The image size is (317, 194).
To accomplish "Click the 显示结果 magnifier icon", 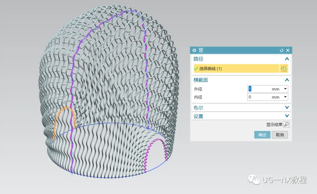I will pos(286,125).
